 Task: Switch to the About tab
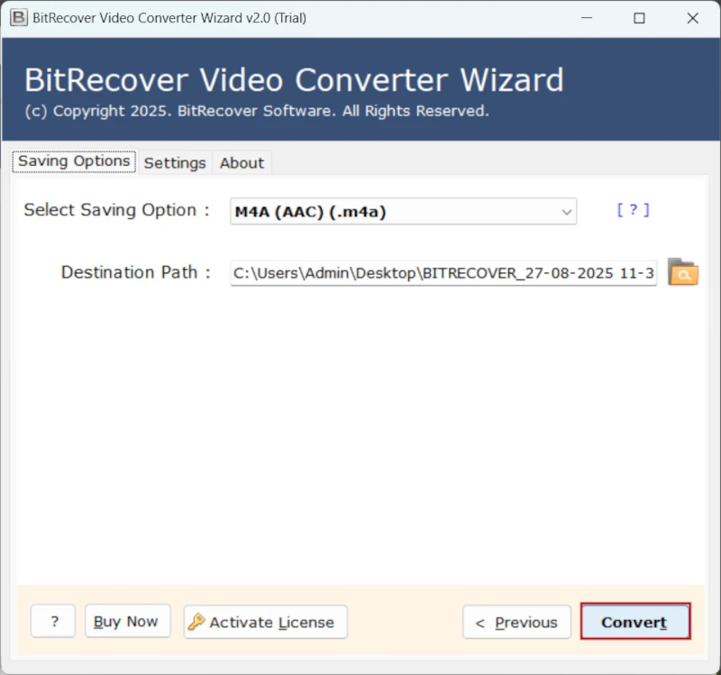[x=242, y=163]
